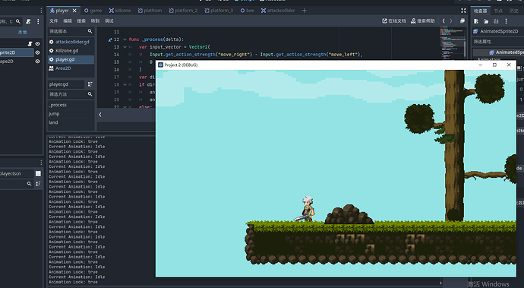
Task: Collapse the script list panel chevron
Action: pyautogui.click(x=100, y=115)
